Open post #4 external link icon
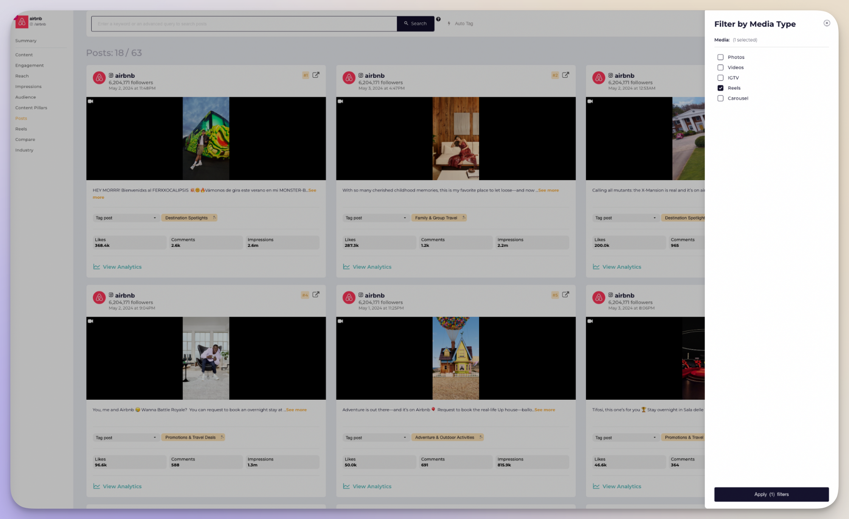The width and height of the screenshot is (849, 519). pyautogui.click(x=316, y=295)
